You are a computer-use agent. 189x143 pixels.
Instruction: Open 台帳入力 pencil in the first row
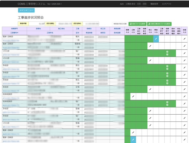click(184, 39)
